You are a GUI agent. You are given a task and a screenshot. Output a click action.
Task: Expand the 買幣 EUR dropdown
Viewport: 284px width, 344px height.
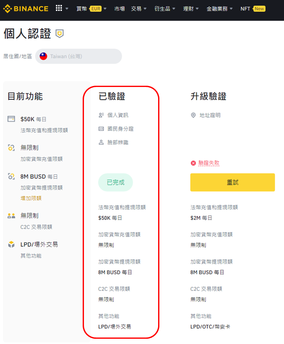(x=91, y=9)
